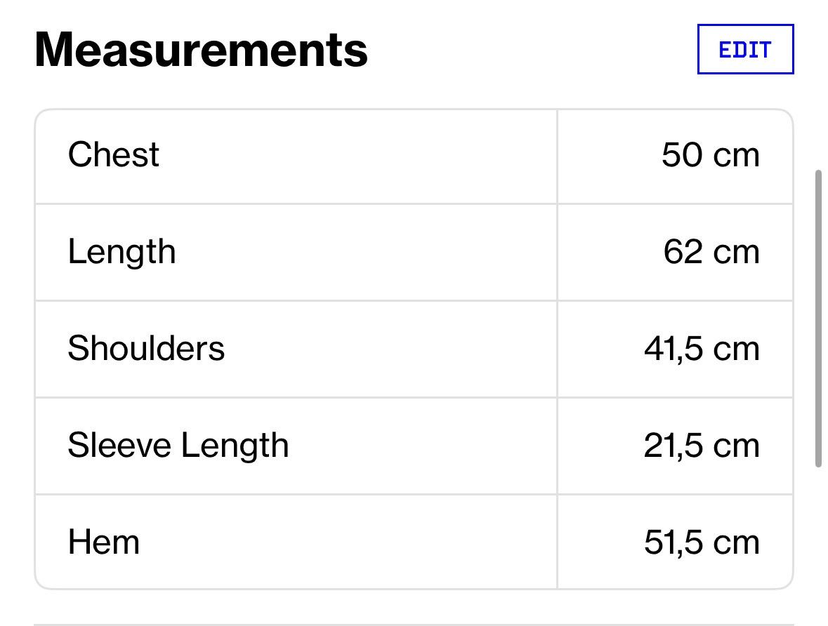Click the vertical scrollbar thumb
Image resolution: width=828 pixels, height=626 pixels.
818,319
